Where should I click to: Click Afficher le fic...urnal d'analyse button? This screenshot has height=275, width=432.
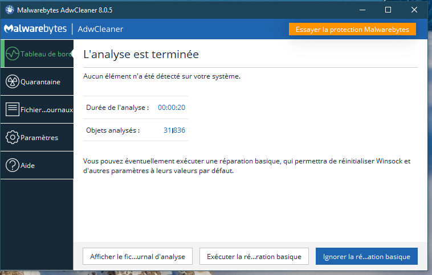click(137, 256)
